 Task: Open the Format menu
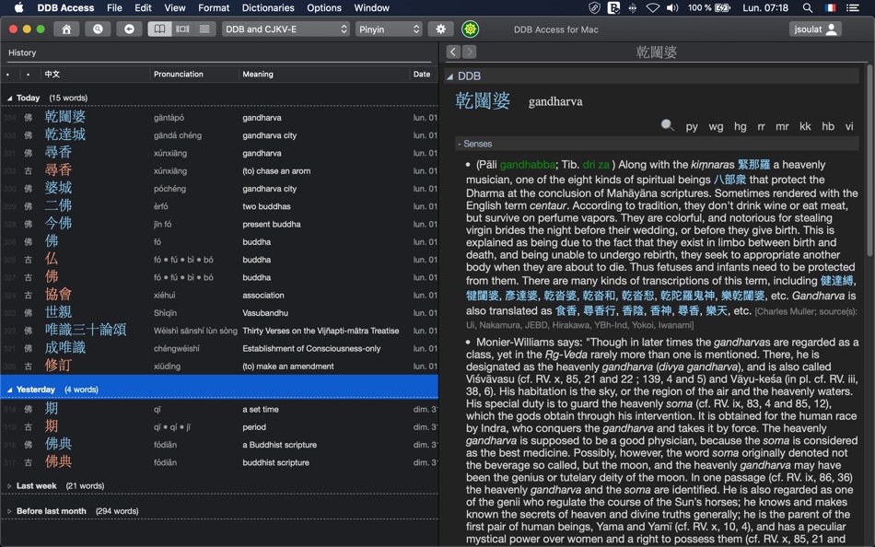coord(214,7)
